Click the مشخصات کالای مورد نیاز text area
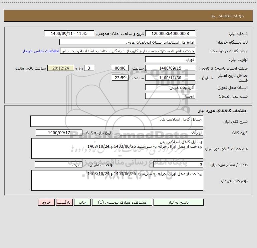The image size is (257, 248). 117,148
